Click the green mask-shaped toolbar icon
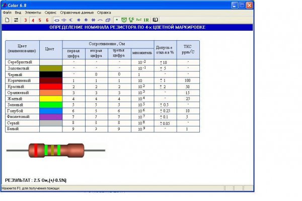302x201 pixels. [124, 20]
